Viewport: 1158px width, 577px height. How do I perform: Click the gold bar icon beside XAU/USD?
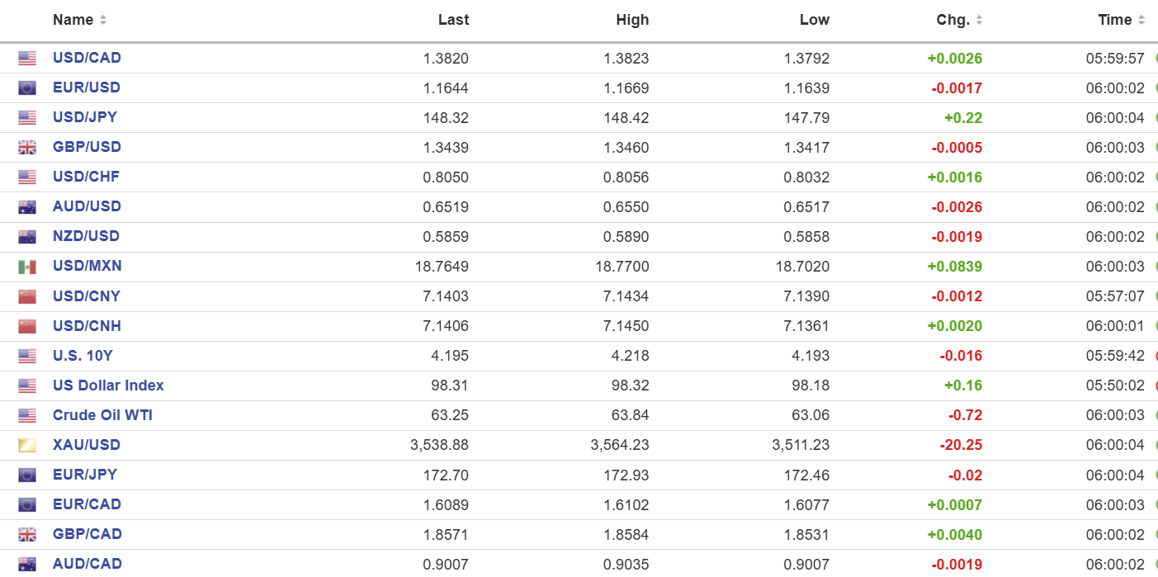tap(27, 446)
